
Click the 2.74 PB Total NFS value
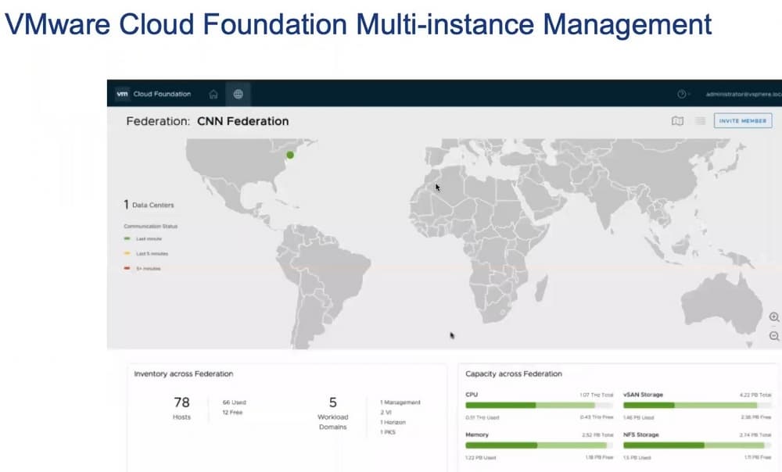click(755, 435)
